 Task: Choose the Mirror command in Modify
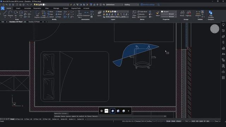point(59,14)
